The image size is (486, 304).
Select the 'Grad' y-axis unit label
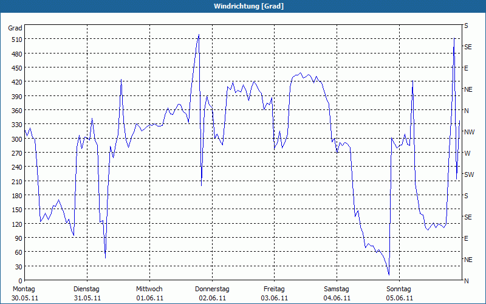tap(15, 28)
